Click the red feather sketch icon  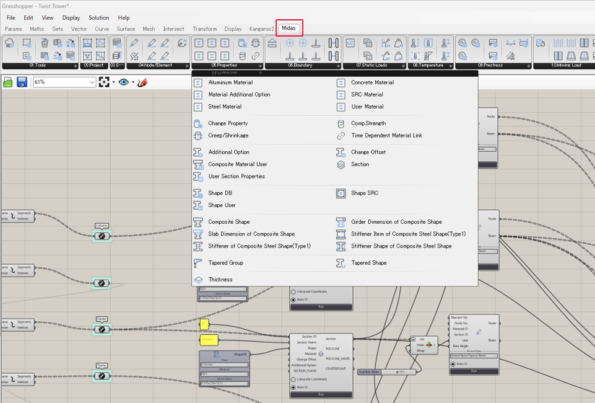(142, 82)
